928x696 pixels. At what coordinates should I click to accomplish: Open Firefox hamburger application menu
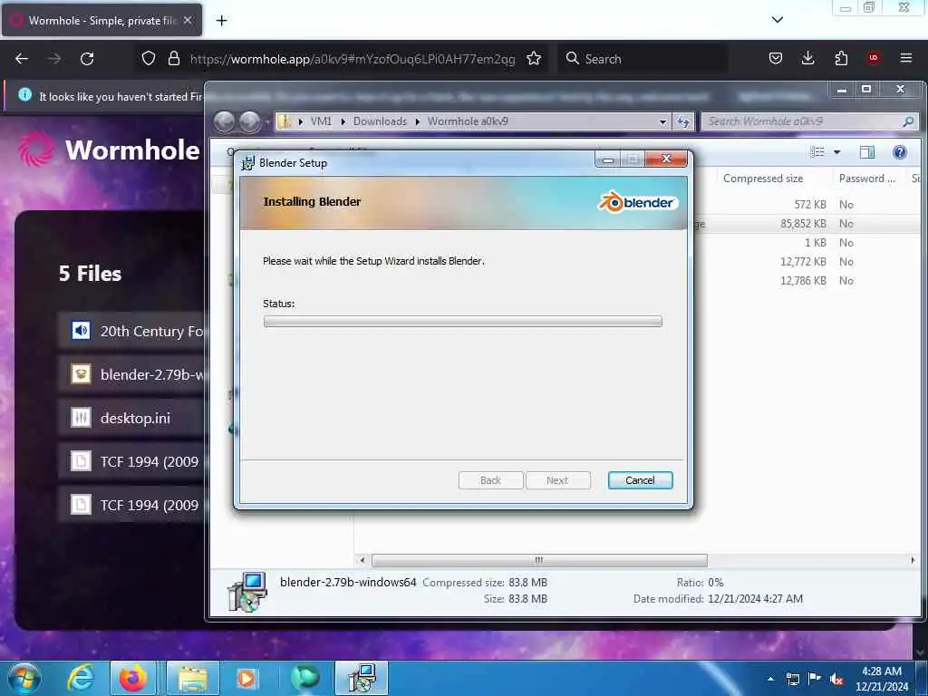[906, 58]
